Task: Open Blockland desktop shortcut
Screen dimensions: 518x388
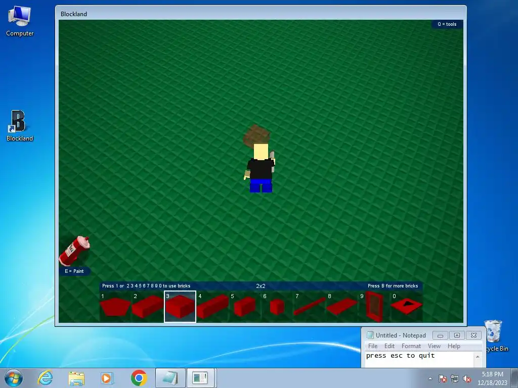Action: [20, 126]
